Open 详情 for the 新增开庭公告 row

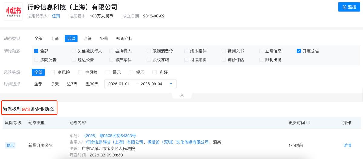pos(347,145)
